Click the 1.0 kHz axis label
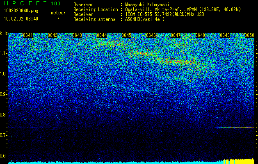 pyautogui.click(x=4, y=74)
